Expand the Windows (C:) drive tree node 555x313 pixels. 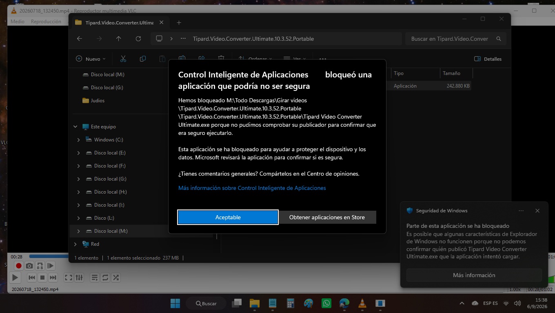coord(79,140)
